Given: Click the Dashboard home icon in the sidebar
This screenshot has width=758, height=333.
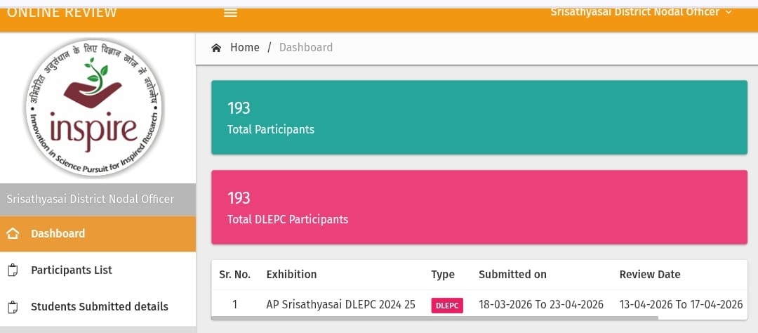Looking at the screenshot, I should pyautogui.click(x=12, y=234).
